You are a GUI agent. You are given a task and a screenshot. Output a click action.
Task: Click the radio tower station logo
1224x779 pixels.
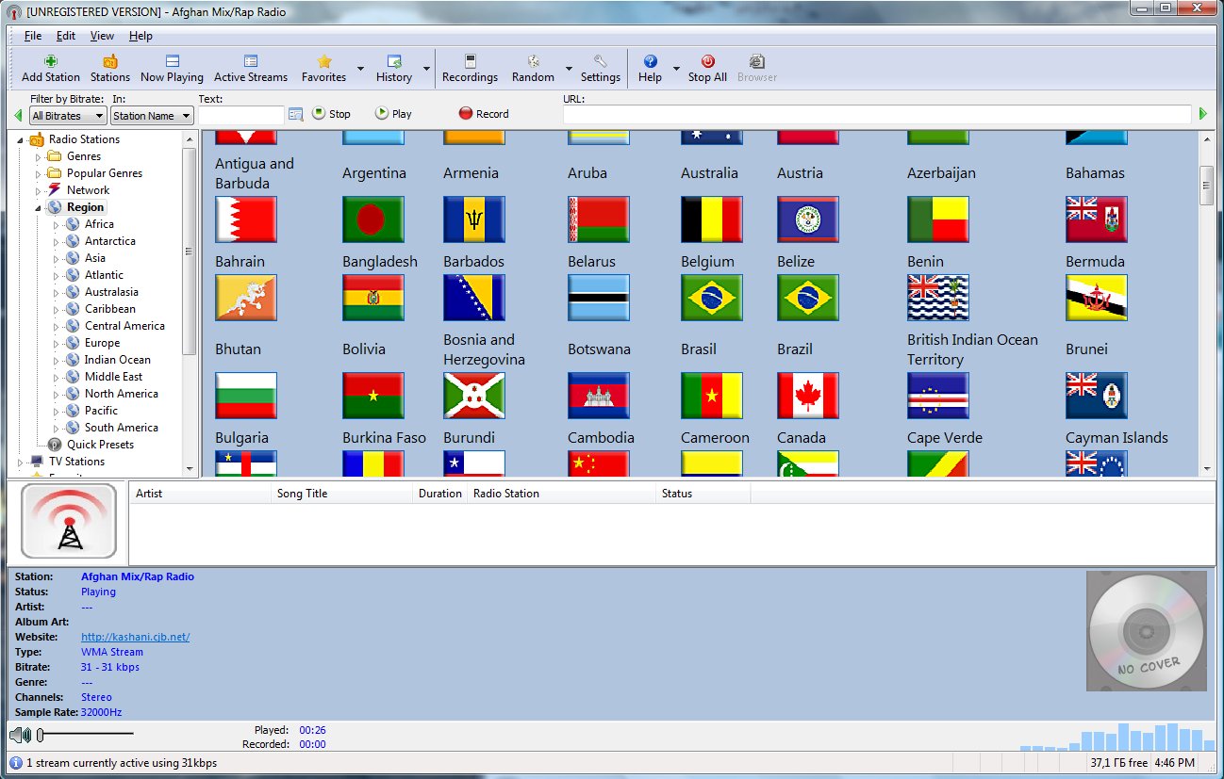click(x=69, y=522)
